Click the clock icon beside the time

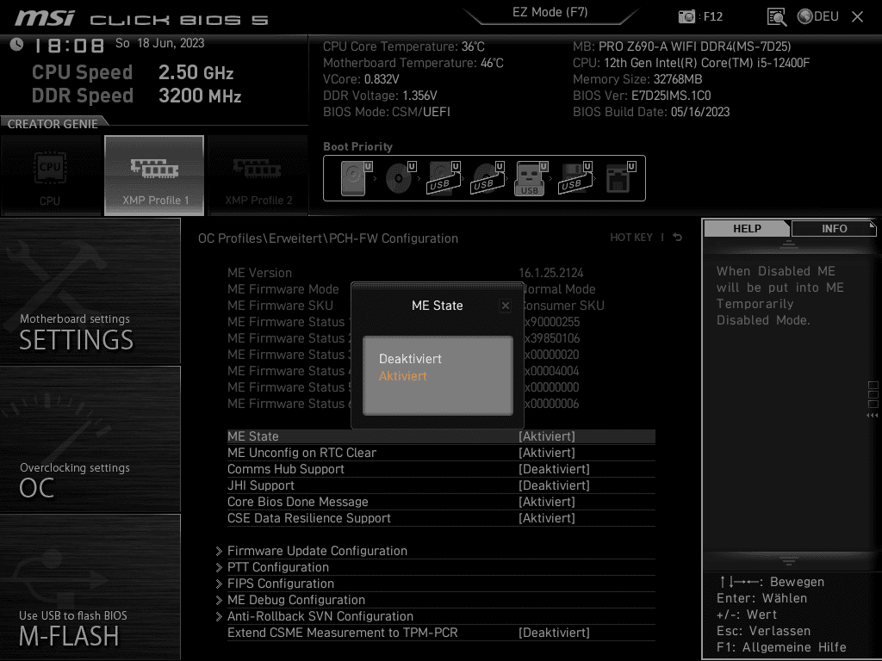click(x=17, y=45)
